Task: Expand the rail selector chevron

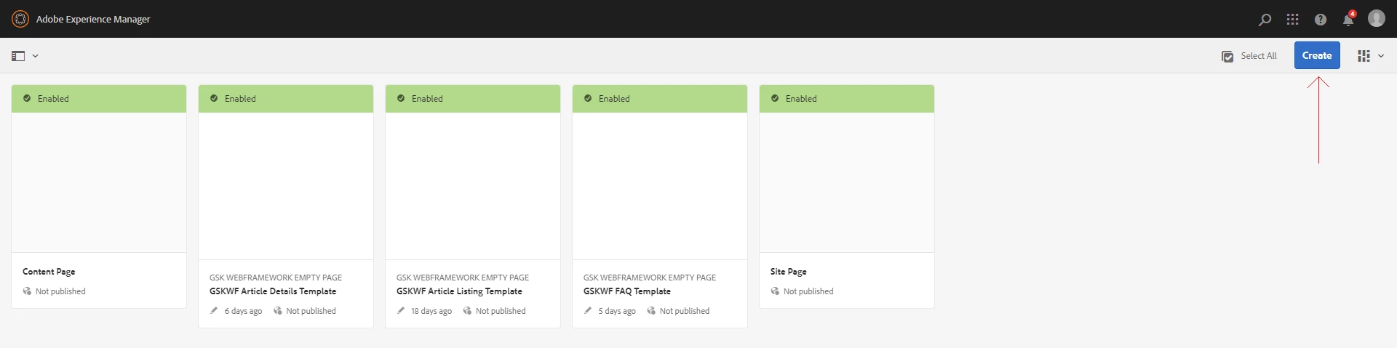Action: tap(35, 56)
